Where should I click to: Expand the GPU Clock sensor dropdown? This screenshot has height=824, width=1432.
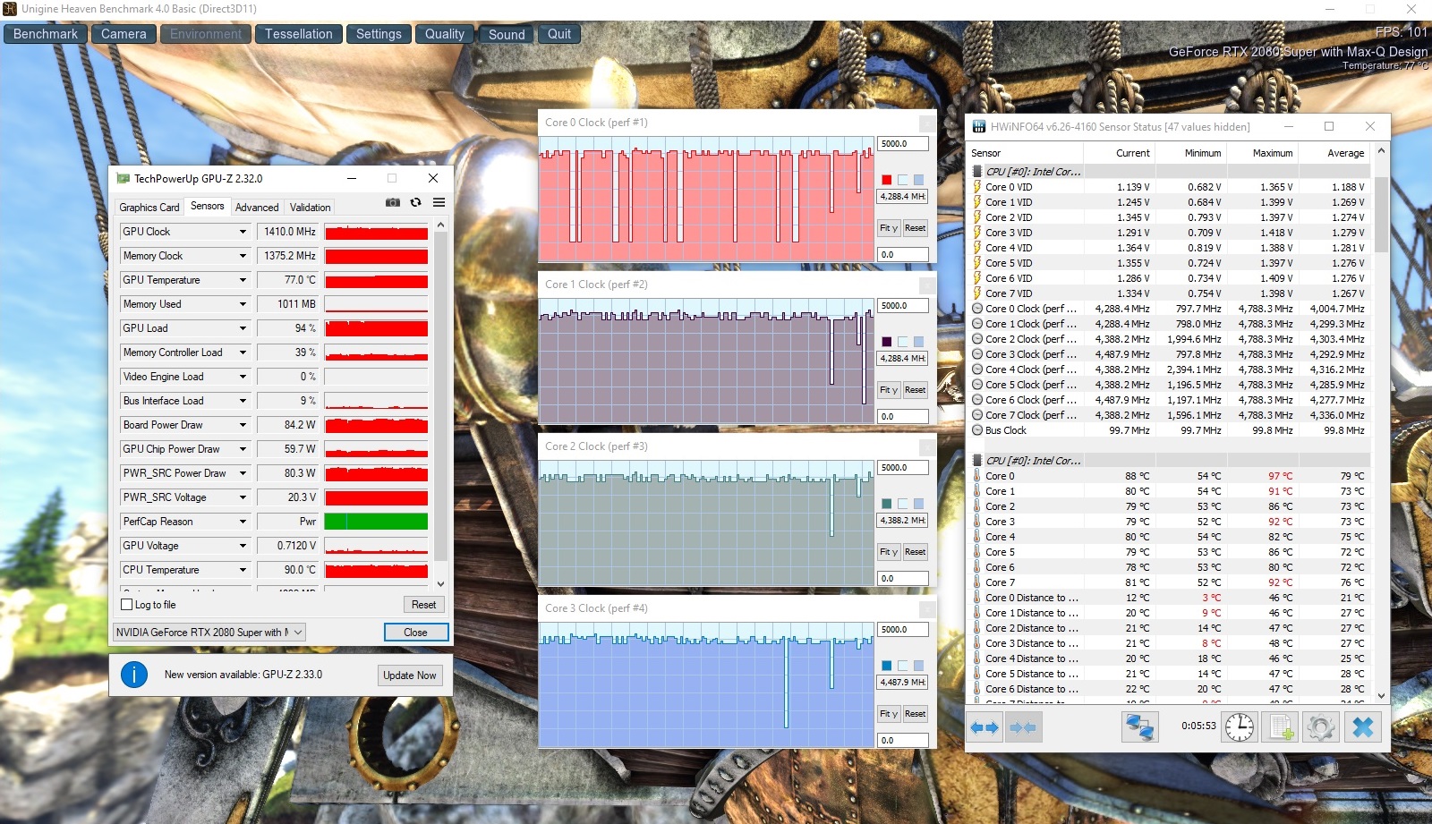[242, 232]
